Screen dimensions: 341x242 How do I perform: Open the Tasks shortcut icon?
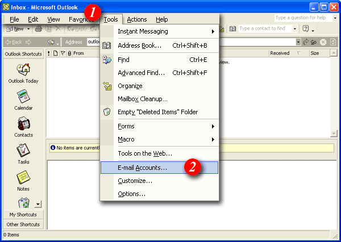(x=23, y=151)
